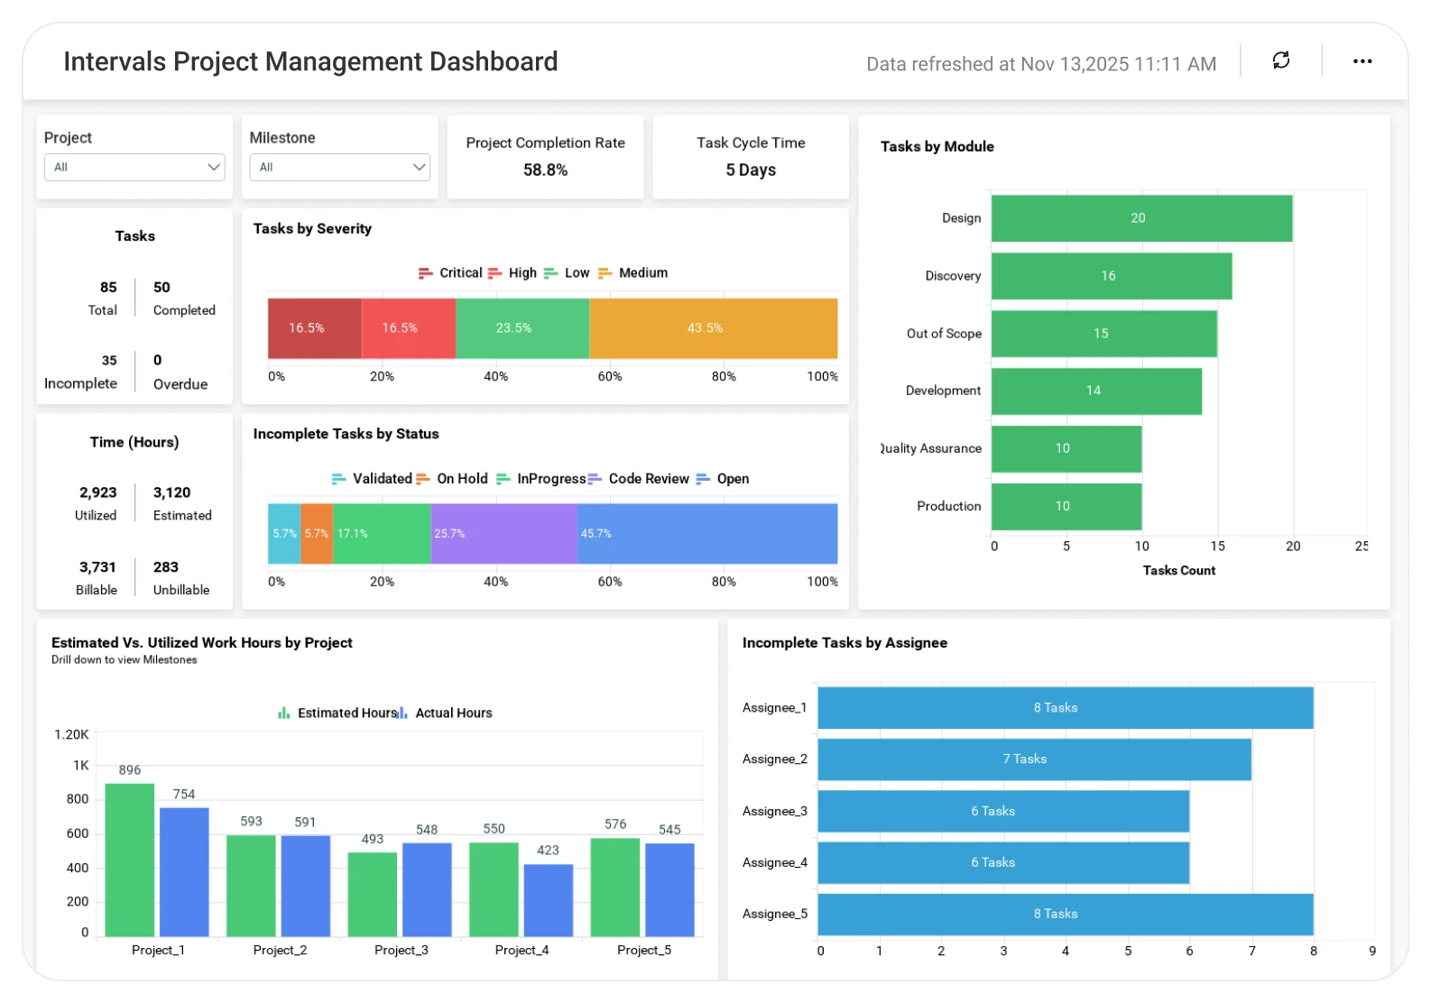
Task: Drill into Project_2 estimated bar 593
Action: click(x=251, y=886)
